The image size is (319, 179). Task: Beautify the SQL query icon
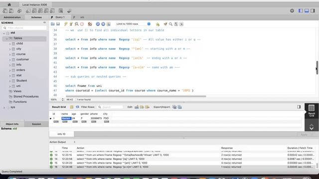(165, 24)
